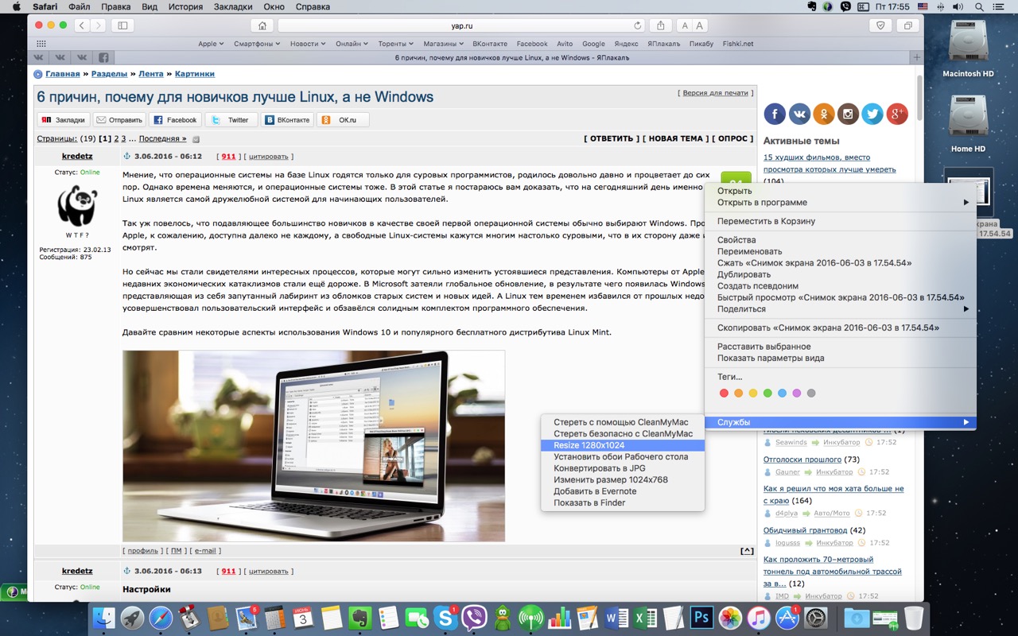Screen dimensions: 1018x636
Task: Click the ОПРОС forum button
Action: tap(732, 138)
